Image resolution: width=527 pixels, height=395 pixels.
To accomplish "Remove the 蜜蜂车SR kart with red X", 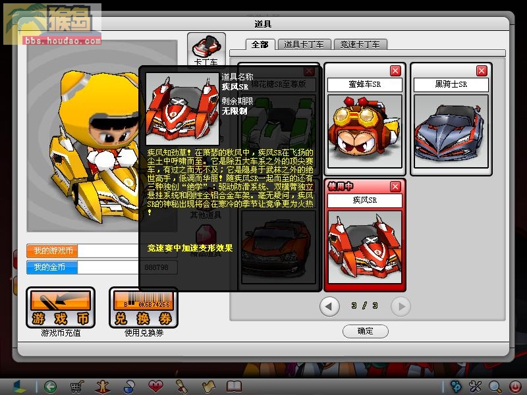I will 395,71.
